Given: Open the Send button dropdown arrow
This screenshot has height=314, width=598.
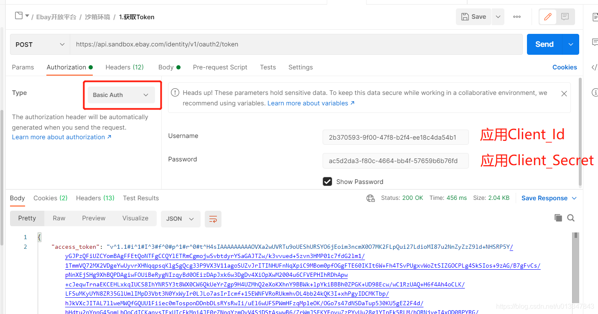Looking at the screenshot, I should click(571, 44).
